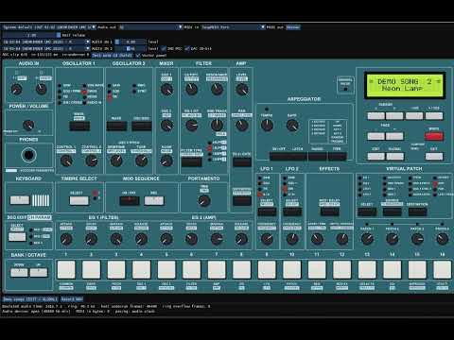
Task: Click the Oscillator 1 WAVE button
Action: (79, 127)
